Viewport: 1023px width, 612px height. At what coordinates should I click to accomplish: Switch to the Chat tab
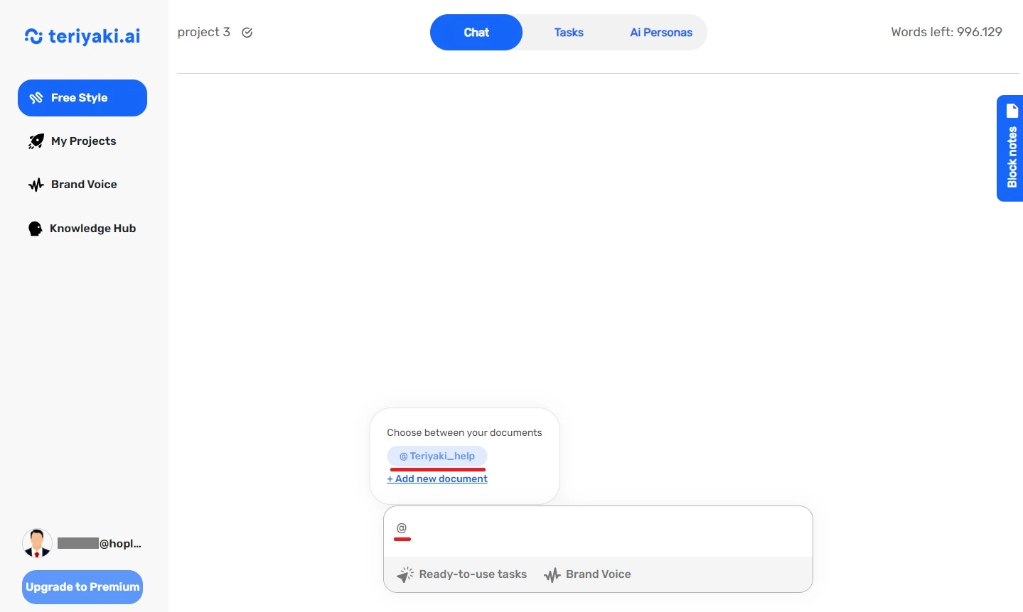click(476, 33)
